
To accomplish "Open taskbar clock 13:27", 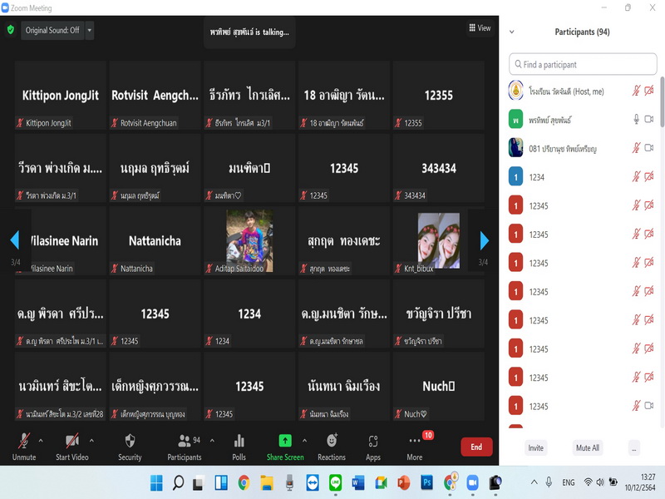I will coord(640,482).
